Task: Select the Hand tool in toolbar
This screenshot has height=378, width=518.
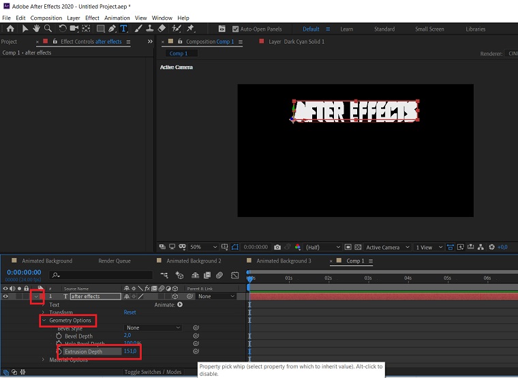Action: (36, 29)
